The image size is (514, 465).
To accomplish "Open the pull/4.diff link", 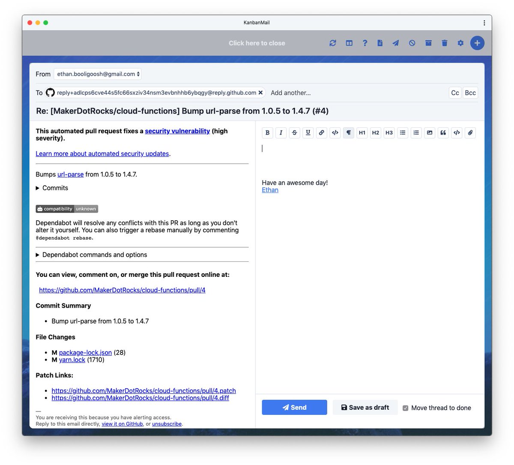I will 140,398.
